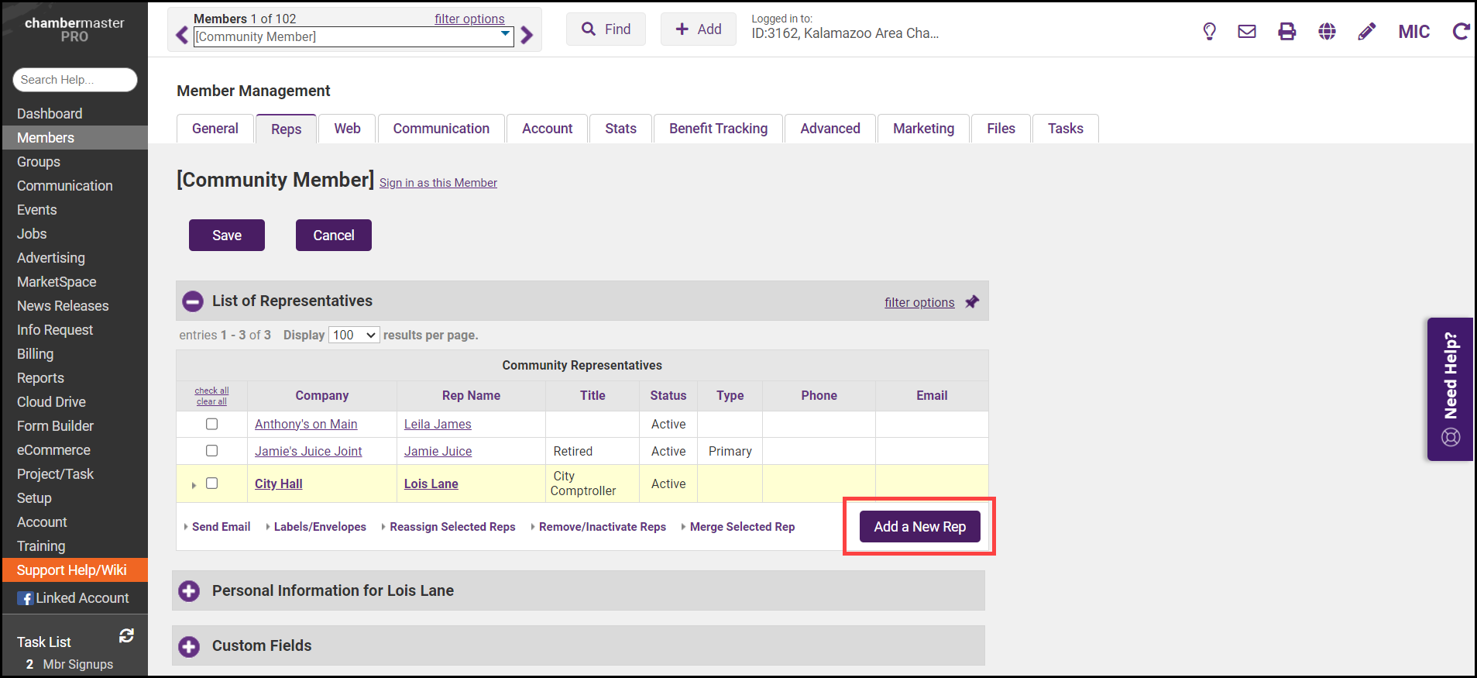Viewport: 1477px width, 678px height.
Task: Check the box for Anthony's on Main
Action: point(211,424)
